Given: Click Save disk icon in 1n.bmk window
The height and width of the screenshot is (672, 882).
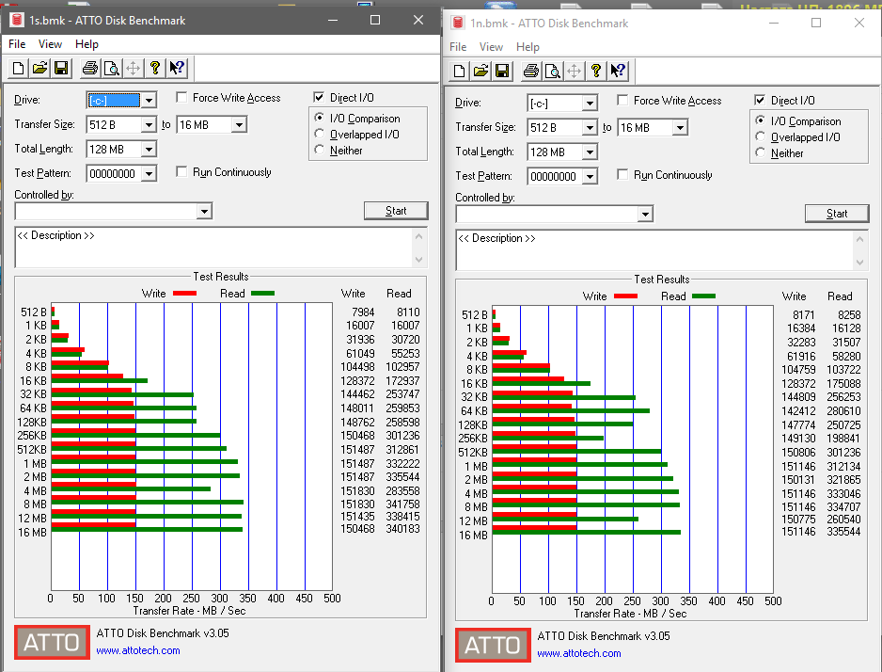Looking at the screenshot, I should [x=502, y=72].
